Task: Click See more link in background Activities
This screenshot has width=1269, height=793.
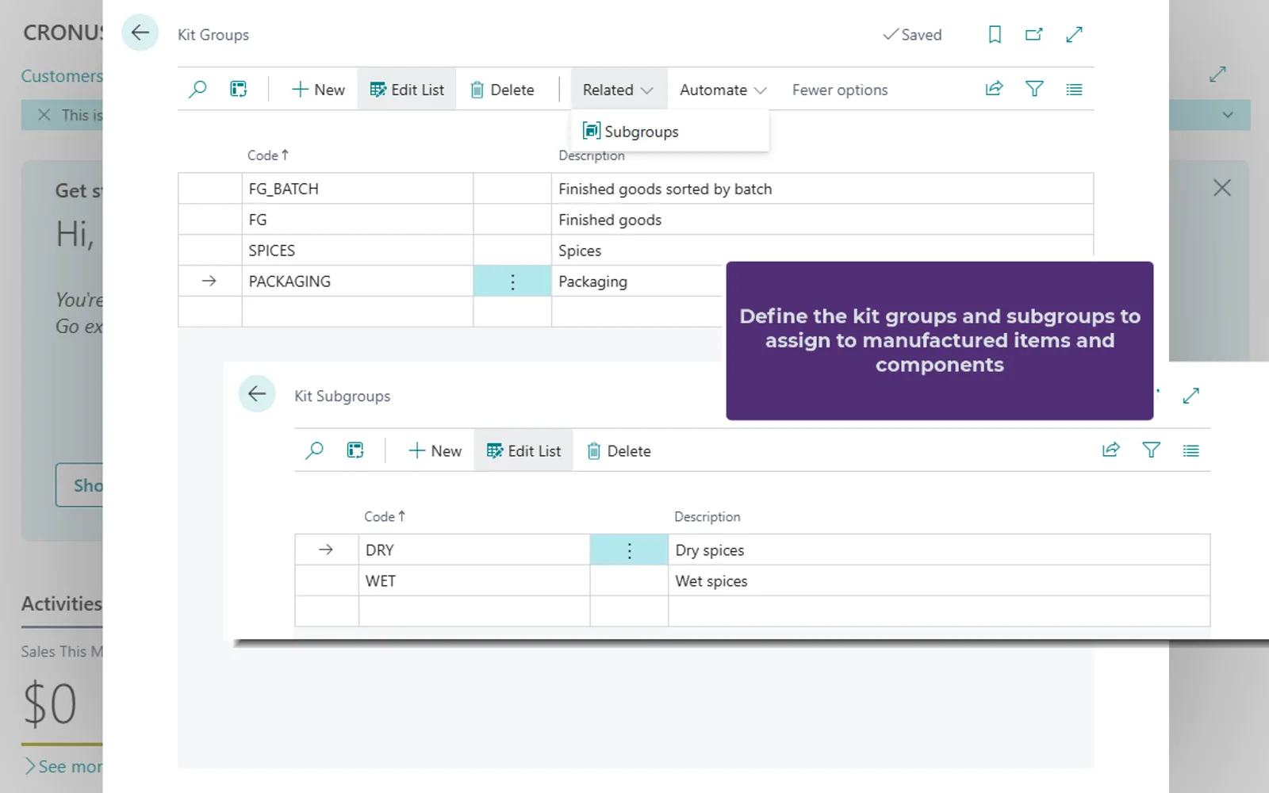Action: [63, 766]
